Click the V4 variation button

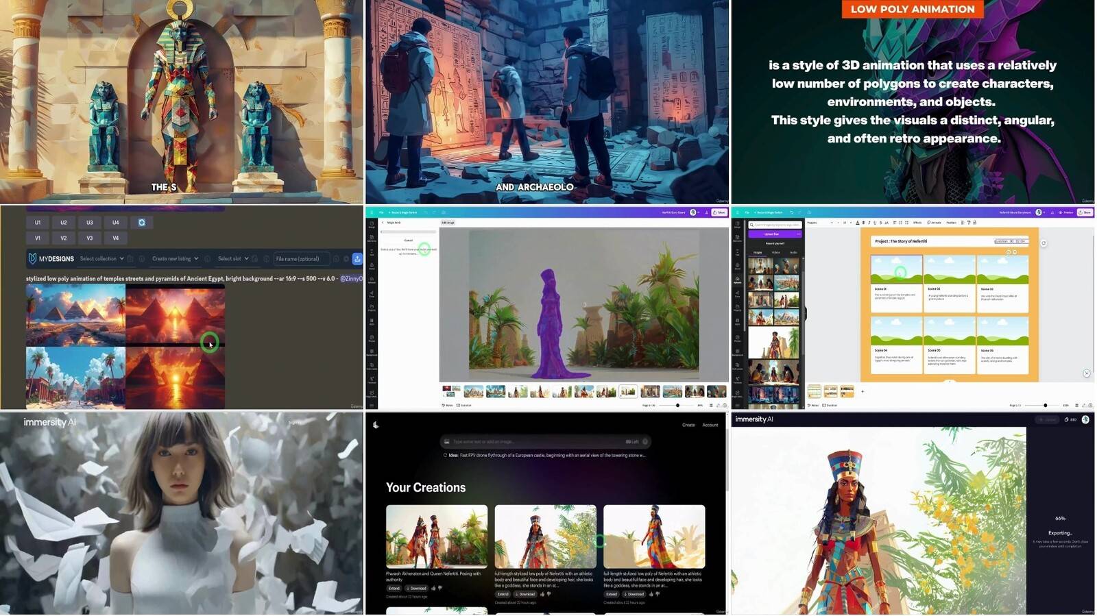116,238
